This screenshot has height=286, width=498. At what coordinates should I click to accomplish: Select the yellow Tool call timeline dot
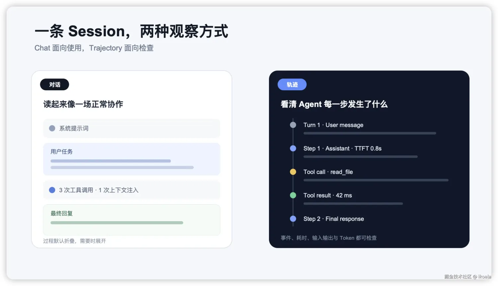[293, 172]
